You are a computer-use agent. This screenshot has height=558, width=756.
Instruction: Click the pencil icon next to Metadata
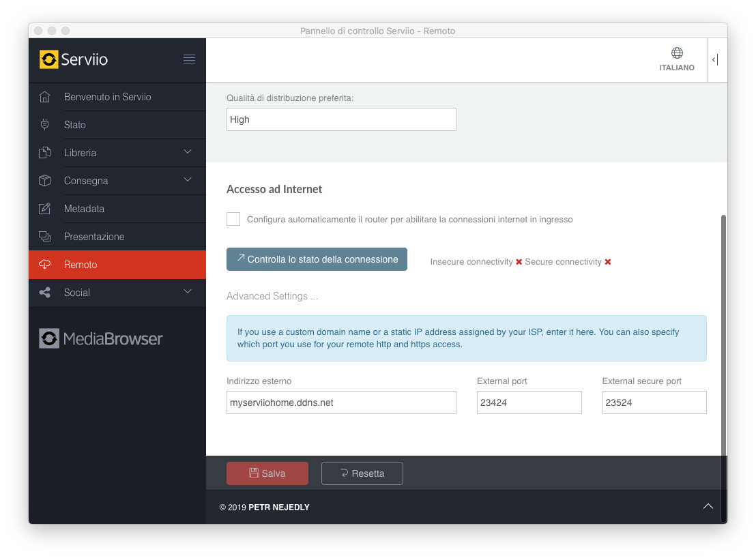(x=45, y=209)
